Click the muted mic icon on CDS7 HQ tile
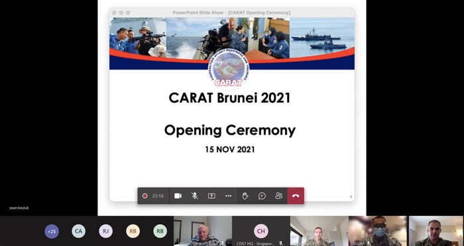This screenshot has width=464, height=246. (280, 243)
